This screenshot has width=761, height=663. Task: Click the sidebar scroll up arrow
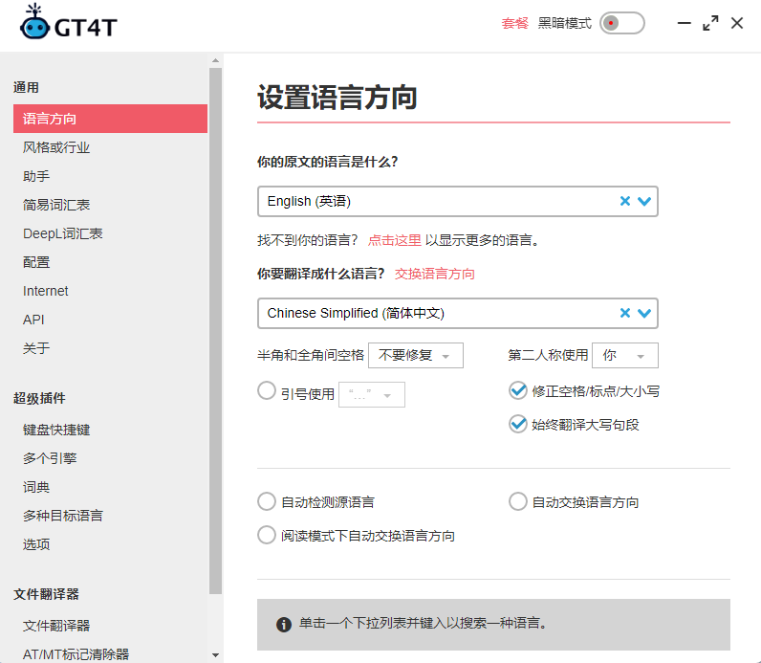coord(215,60)
